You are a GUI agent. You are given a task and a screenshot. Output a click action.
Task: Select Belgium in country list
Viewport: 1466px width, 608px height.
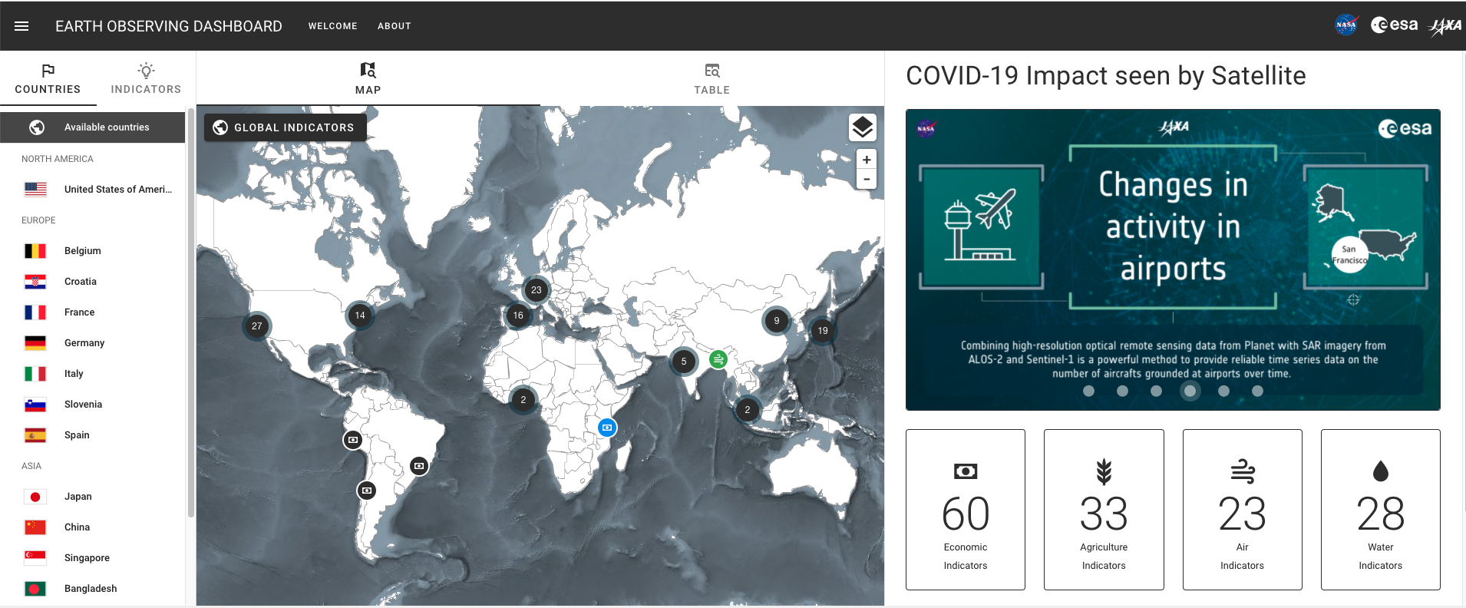pos(92,251)
